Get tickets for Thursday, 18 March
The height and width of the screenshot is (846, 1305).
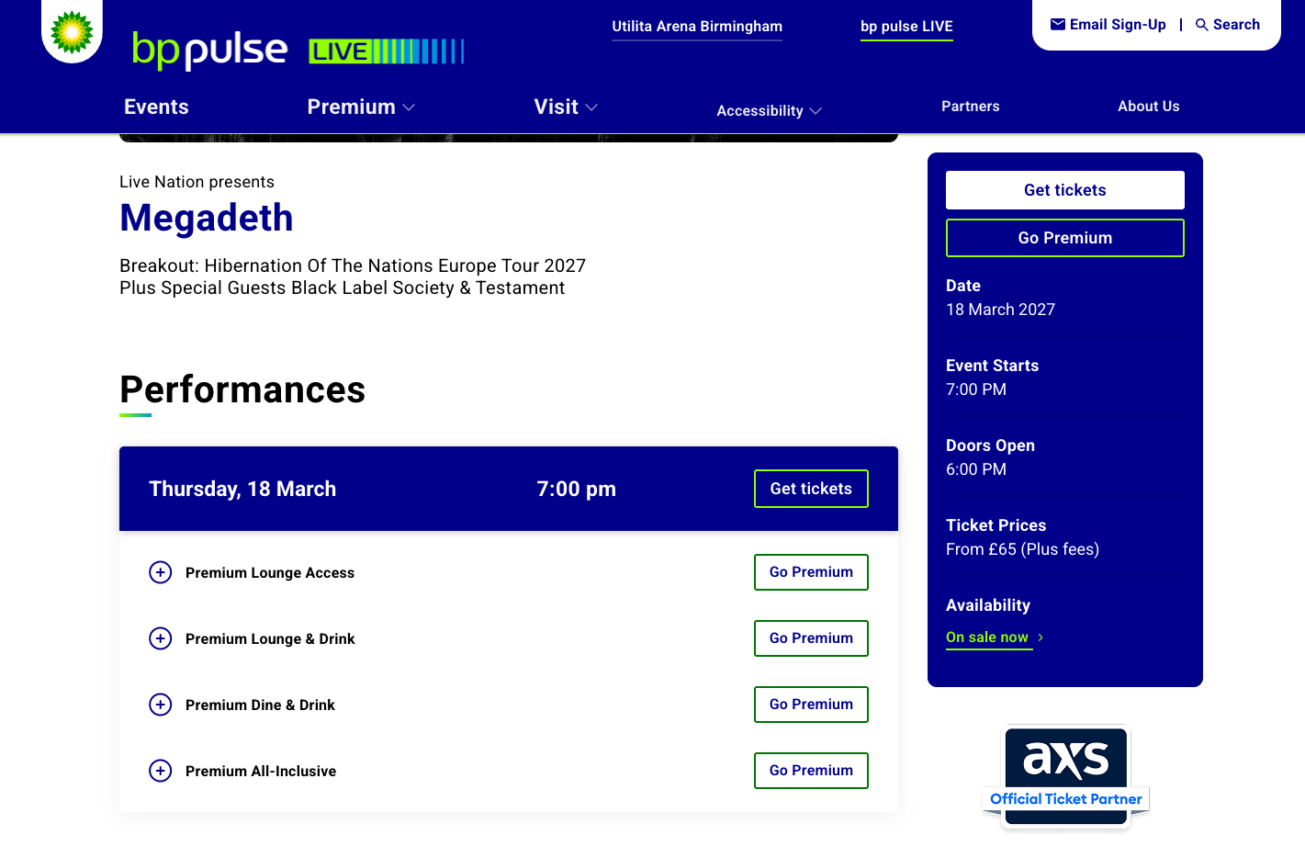[811, 489]
